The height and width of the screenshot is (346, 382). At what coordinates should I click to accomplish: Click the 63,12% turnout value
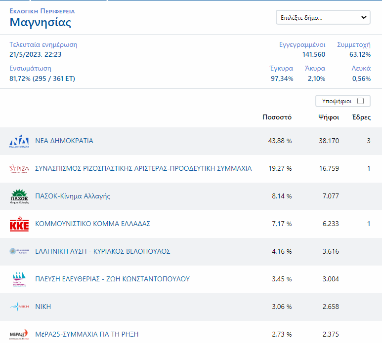[x=360, y=54]
